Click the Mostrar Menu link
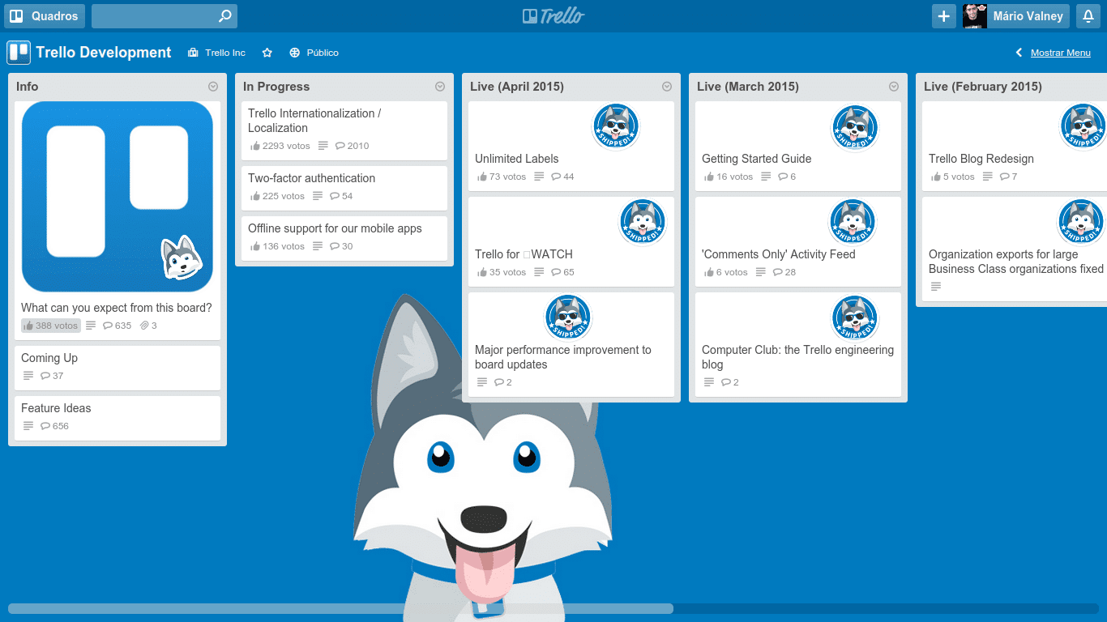Viewport: 1107px width, 622px height. click(1060, 53)
